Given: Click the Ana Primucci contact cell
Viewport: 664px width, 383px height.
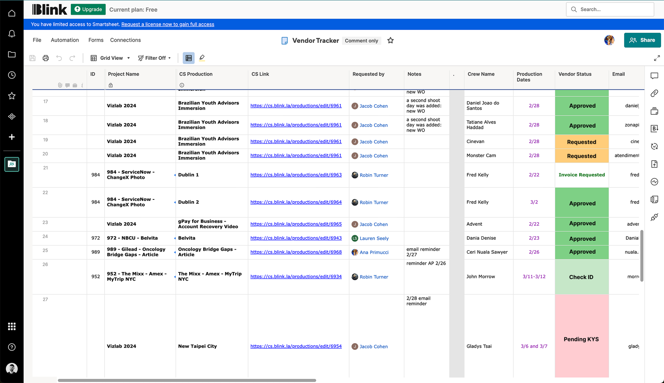Looking at the screenshot, I should [377, 252].
